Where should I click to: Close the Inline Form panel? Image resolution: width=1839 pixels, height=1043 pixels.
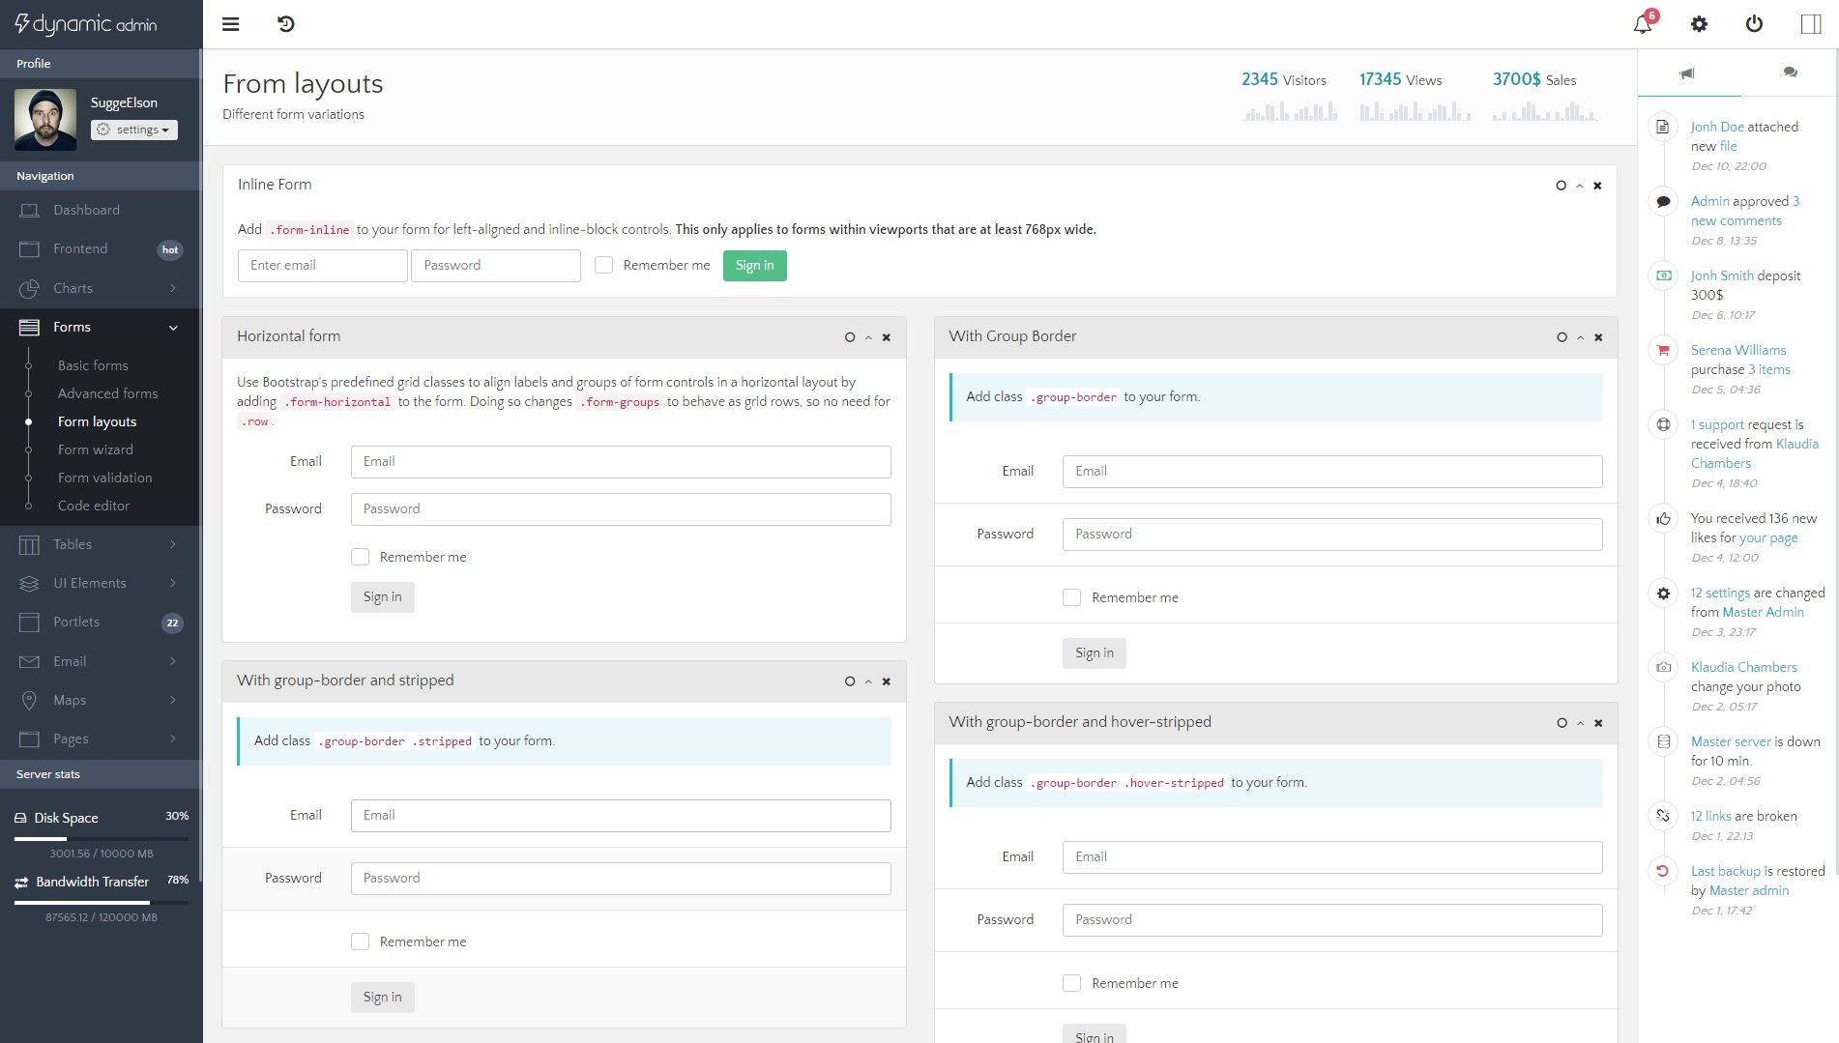pos(1597,186)
